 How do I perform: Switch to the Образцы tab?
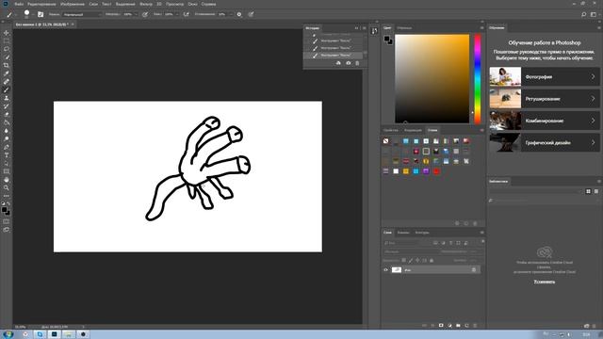(404, 27)
